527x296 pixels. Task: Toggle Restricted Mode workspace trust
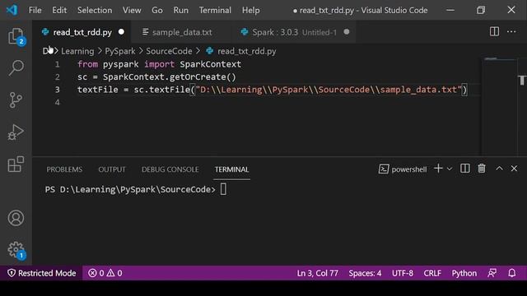42,273
